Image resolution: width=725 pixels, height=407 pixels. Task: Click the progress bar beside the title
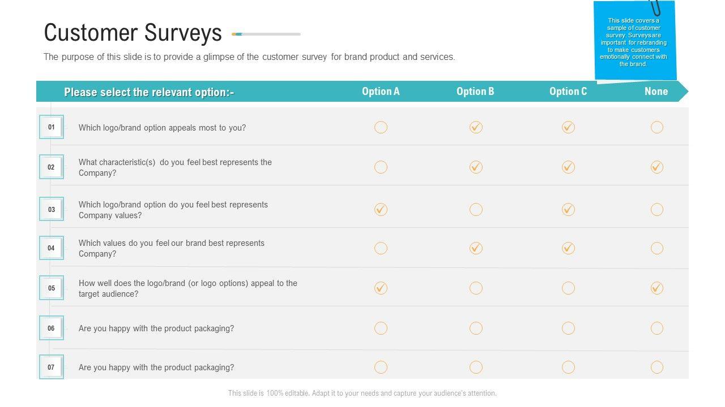(x=266, y=34)
